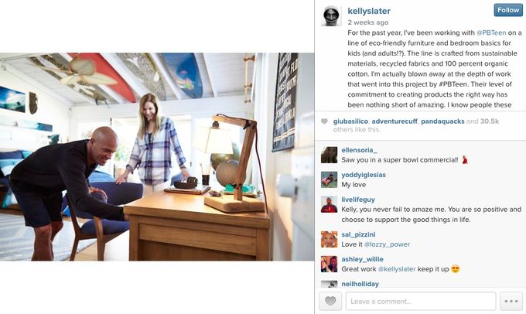Click yoddyiglesias's avatar thumbnail
Screen dimensions: 526x314
pos(329,179)
